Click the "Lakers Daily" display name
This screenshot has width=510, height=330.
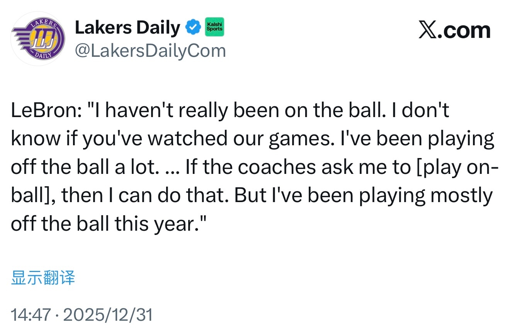pyautogui.click(x=127, y=27)
